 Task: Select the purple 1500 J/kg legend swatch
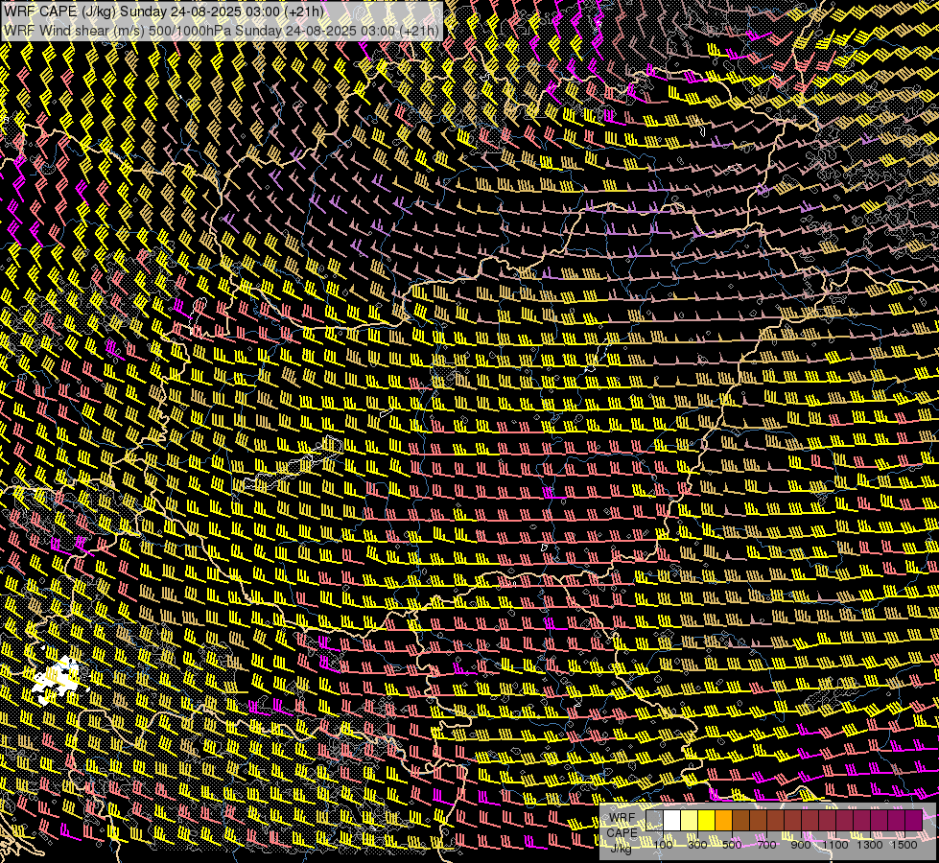[x=914, y=820]
